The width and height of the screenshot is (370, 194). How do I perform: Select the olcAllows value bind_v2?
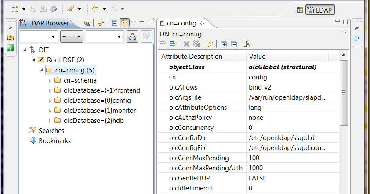(260, 87)
